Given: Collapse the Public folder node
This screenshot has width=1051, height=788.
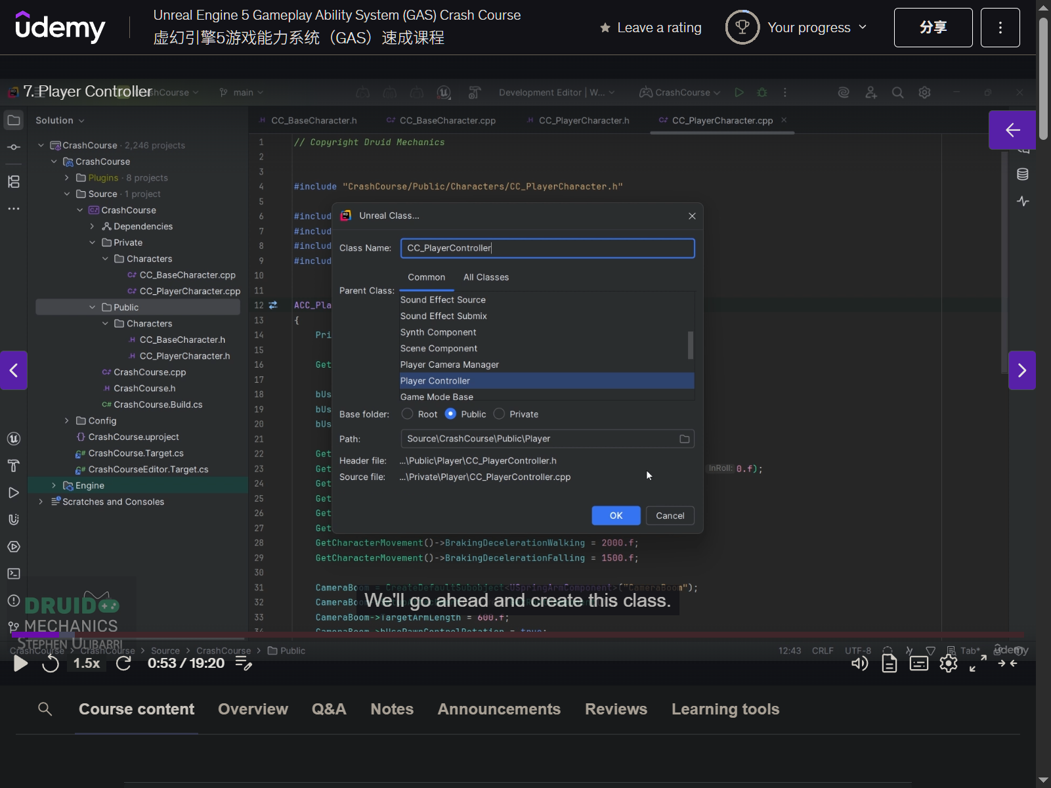Looking at the screenshot, I should click(93, 307).
